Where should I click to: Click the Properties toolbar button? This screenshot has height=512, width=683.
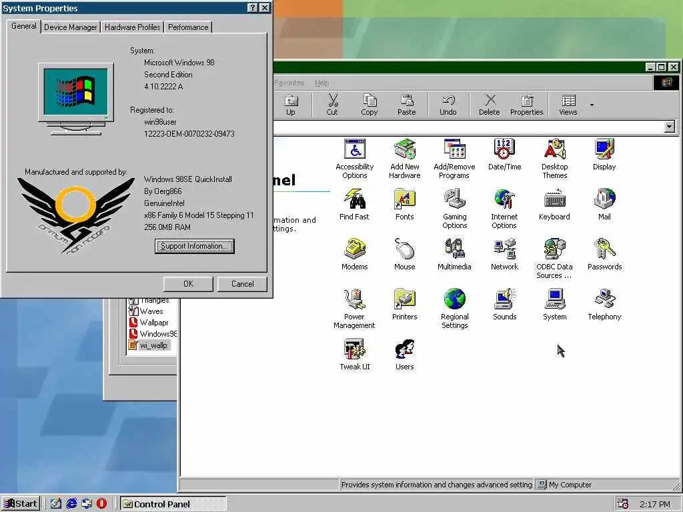click(527, 105)
